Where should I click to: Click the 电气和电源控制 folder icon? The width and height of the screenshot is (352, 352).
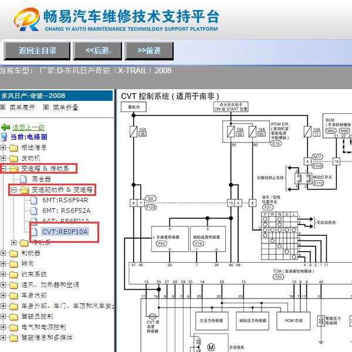pos(13,327)
